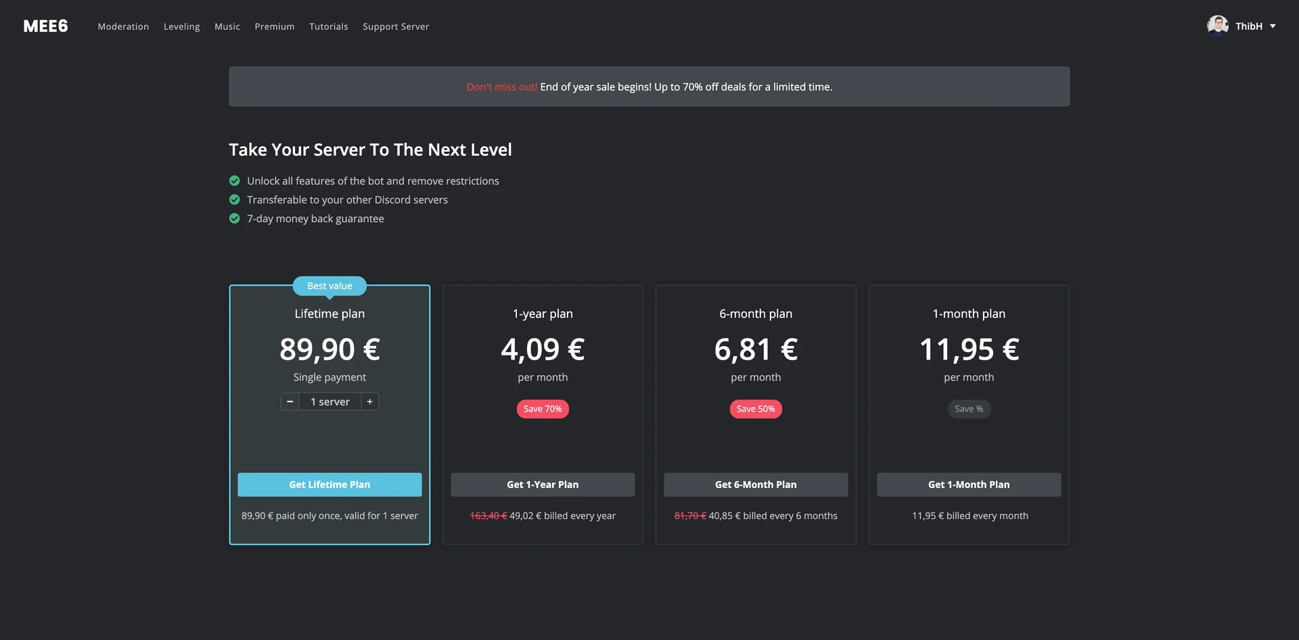
Task: Click the plus button to increase server count
Action: (369, 401)
